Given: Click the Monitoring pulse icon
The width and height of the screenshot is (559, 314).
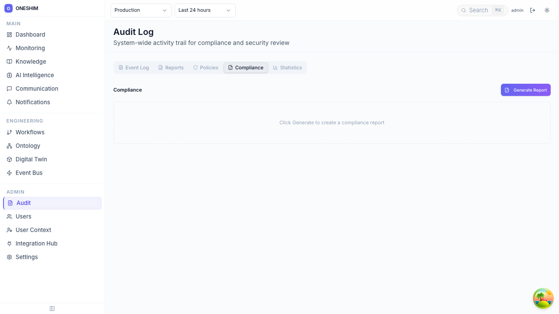Looking at the screenshot, I should (9, 48).
